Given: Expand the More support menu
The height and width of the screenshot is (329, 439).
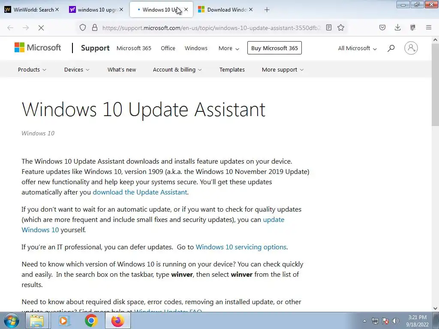Looking at the screenshot, I should [283, 70].
